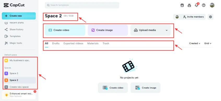Switch to the Materials tab

[x=93, y=43]
